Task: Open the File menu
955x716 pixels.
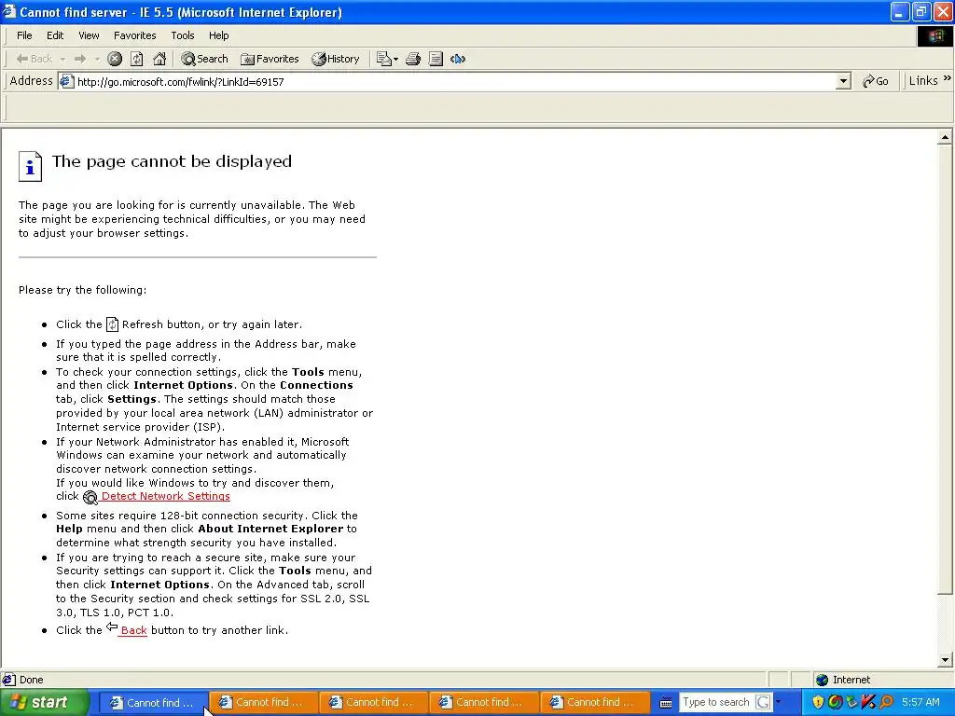Action: [24, 35]
